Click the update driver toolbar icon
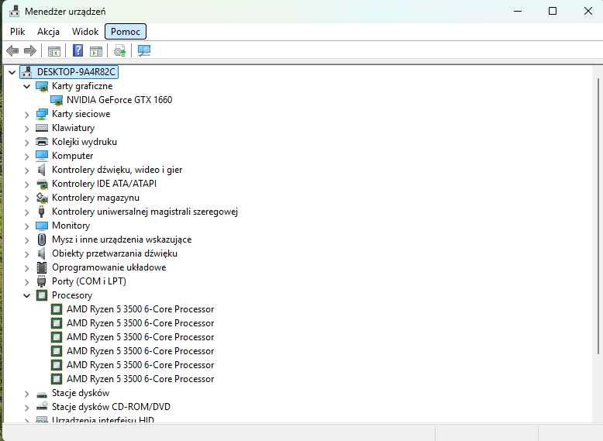603x441 pixels. click(119, 50)
